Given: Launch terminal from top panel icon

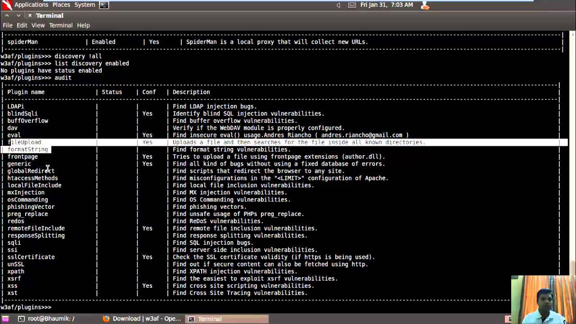Looking at the screenshot, I should [x=103, y=5].
